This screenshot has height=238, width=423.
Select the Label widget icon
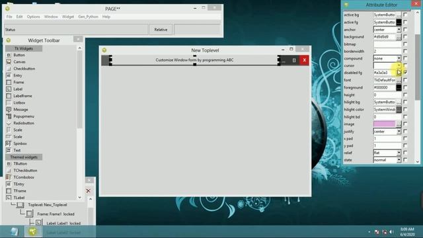pos(9,89)
